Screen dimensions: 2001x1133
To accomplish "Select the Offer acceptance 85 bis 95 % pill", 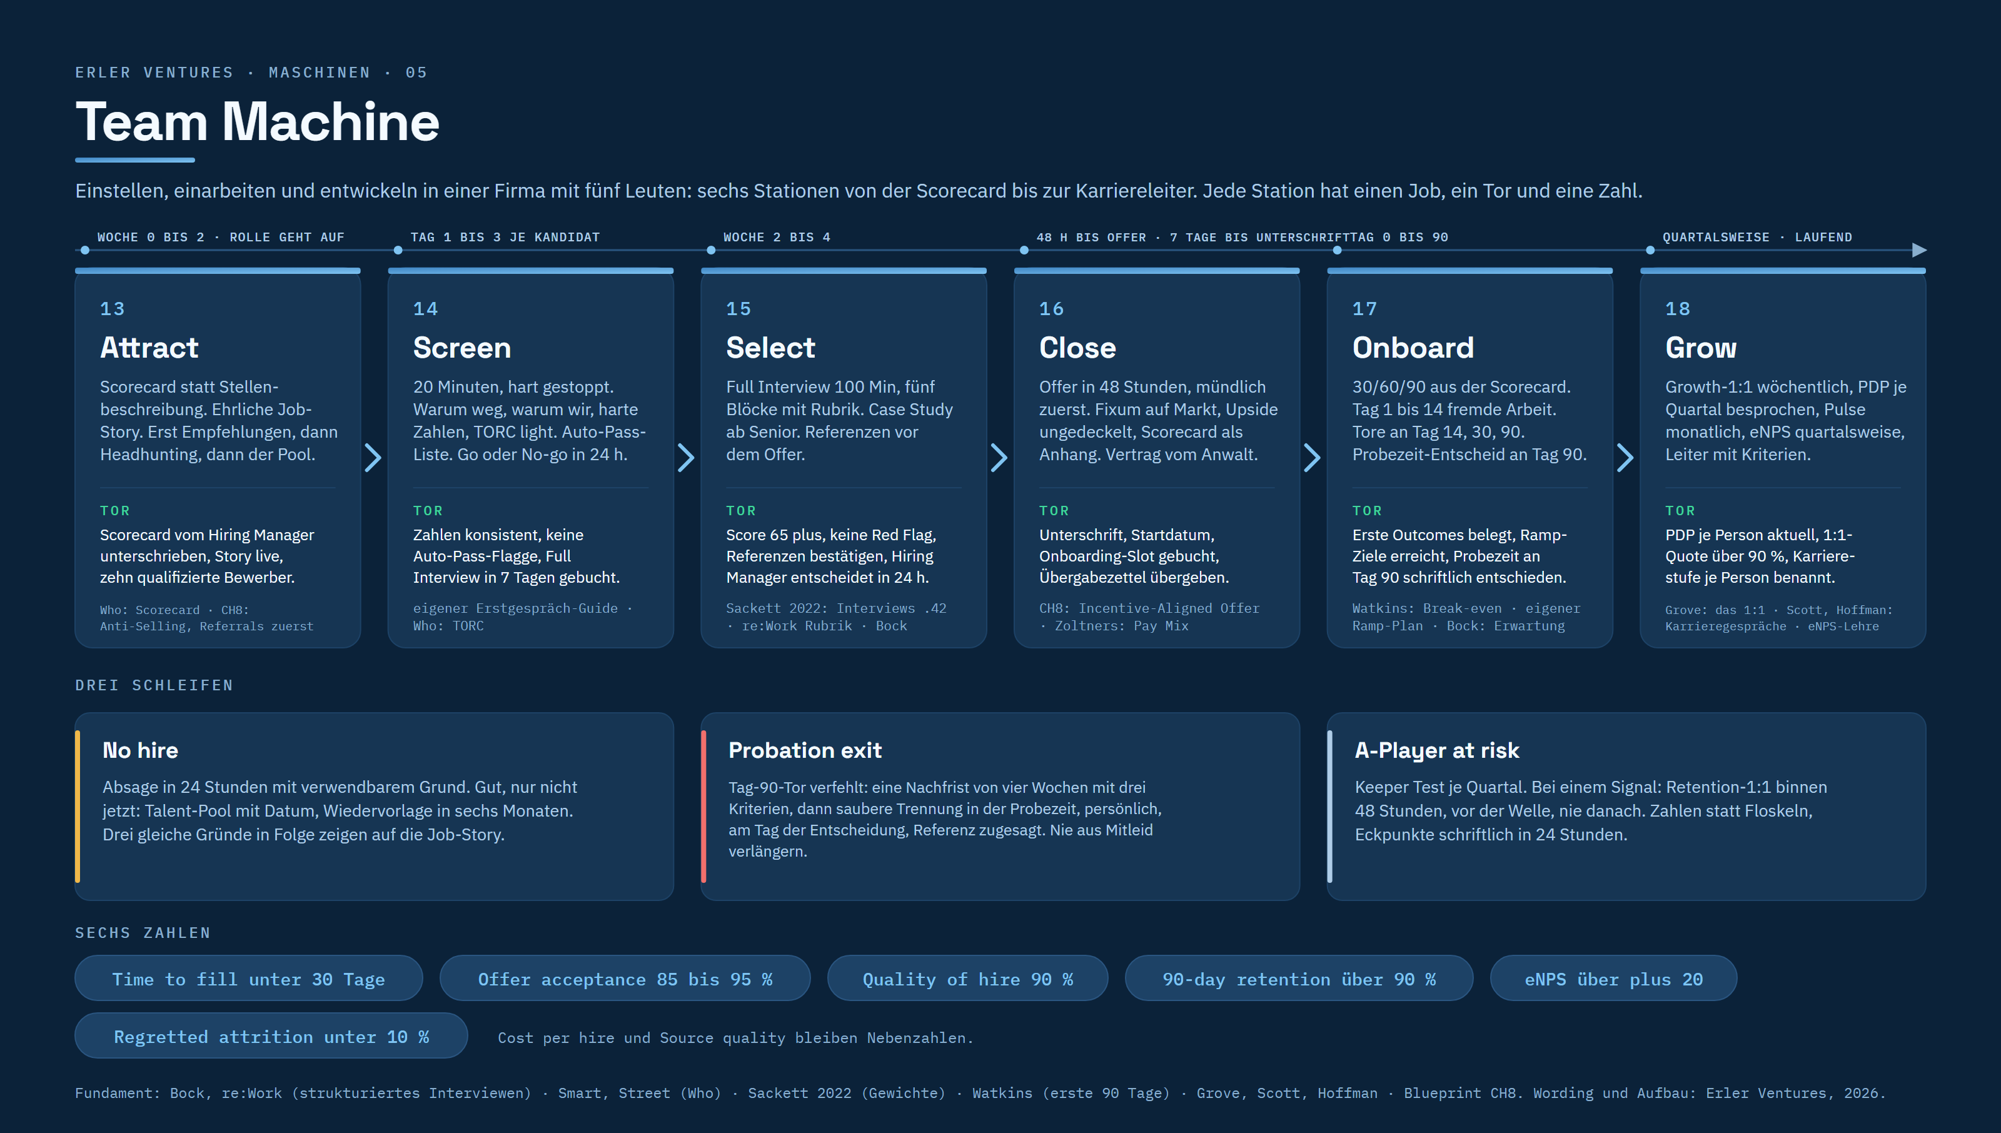I will (625, 978).
